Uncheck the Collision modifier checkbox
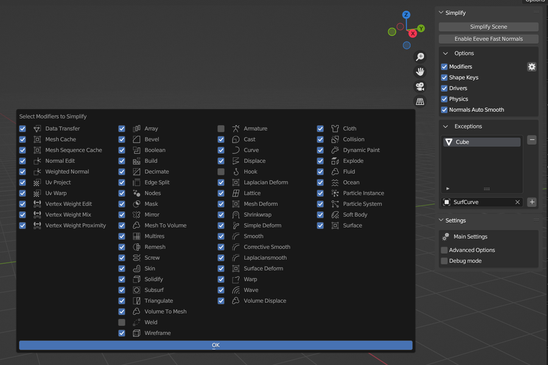Viewport: 548px width, 365px height. click(x=320, y=139)
